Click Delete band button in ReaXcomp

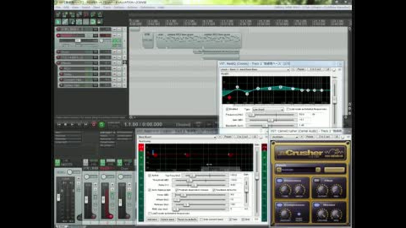click(x=167, y=220)
